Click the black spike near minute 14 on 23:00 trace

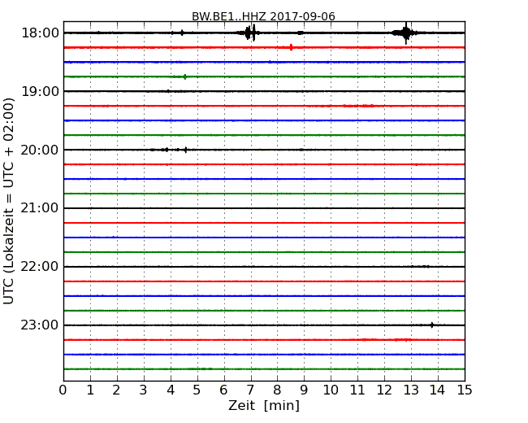tap(432, 325)
